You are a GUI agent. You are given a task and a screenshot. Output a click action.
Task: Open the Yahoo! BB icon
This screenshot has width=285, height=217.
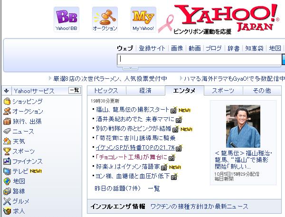pos(66,19)
